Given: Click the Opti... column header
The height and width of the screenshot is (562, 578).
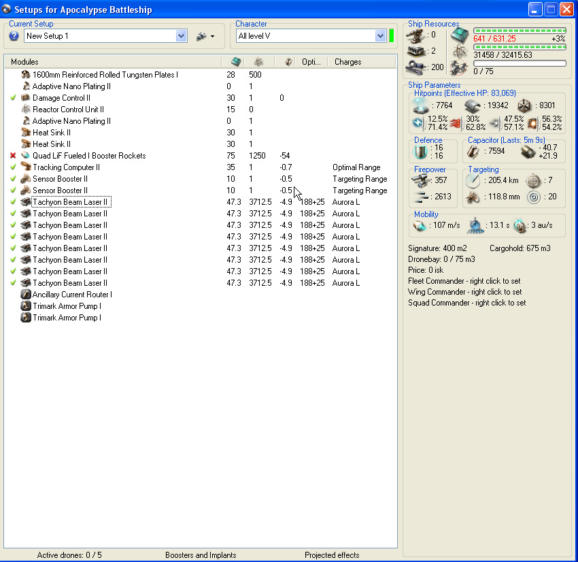Looking at the screenshot, I should pos(311,62).
